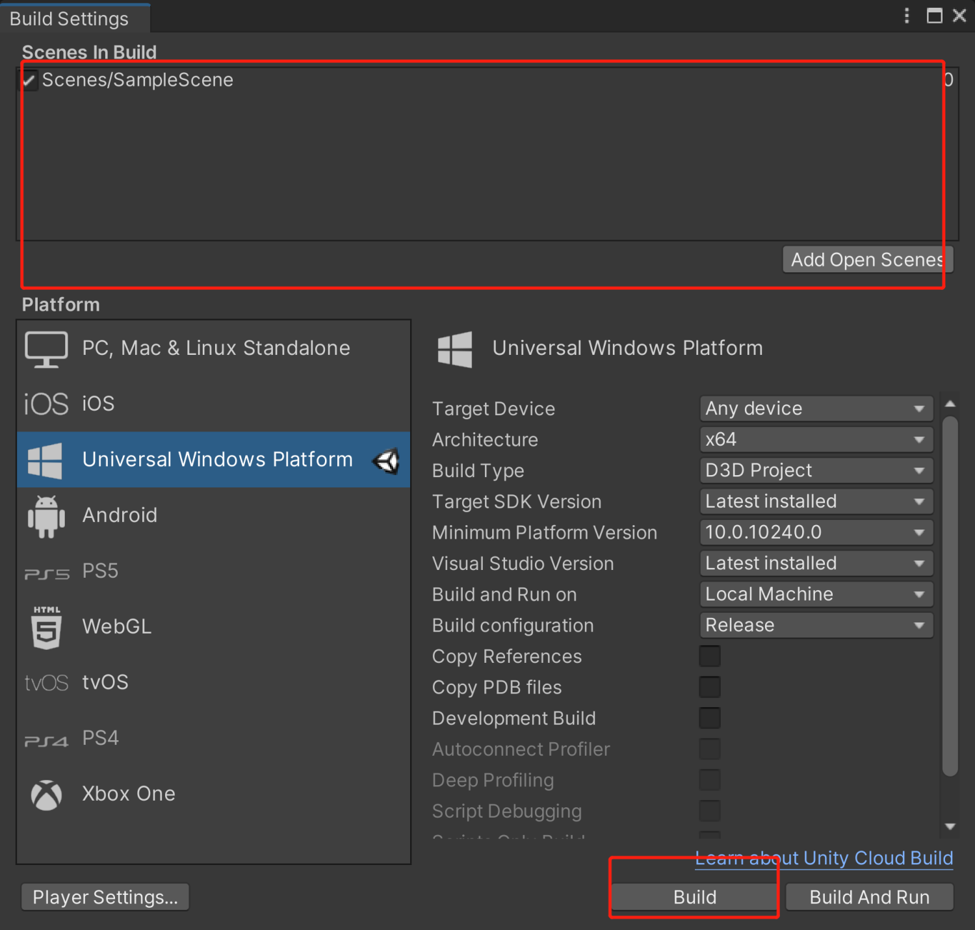Image resolution: width=975 pixels, height=930 pixels.
Task: Click the PS4 logo icon
Action: point(46,741)
